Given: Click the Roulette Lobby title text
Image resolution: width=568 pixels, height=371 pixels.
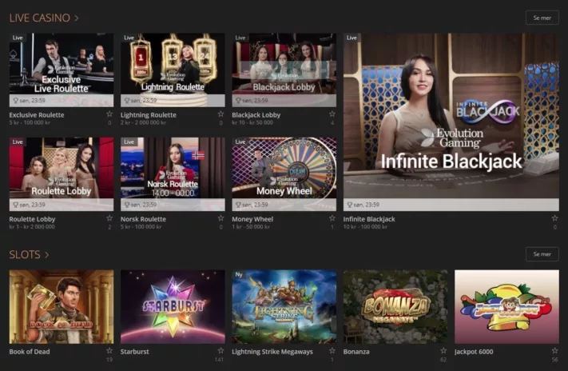Looking at the screenshot, I should point(32,219).
